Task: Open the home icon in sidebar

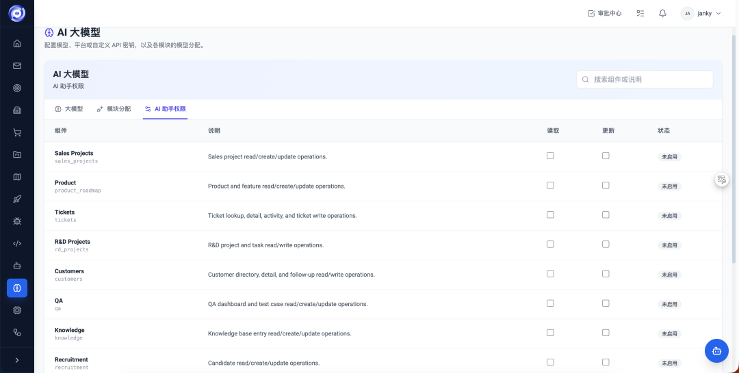Action: click(17, 43)
